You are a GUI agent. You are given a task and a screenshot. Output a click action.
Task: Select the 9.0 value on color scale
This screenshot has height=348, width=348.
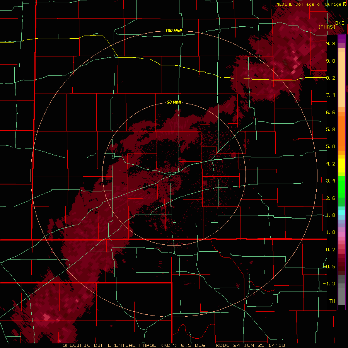click(331, 61)
